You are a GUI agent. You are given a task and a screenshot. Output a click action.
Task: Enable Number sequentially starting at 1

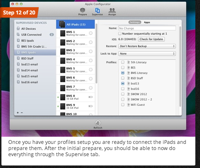120,33
